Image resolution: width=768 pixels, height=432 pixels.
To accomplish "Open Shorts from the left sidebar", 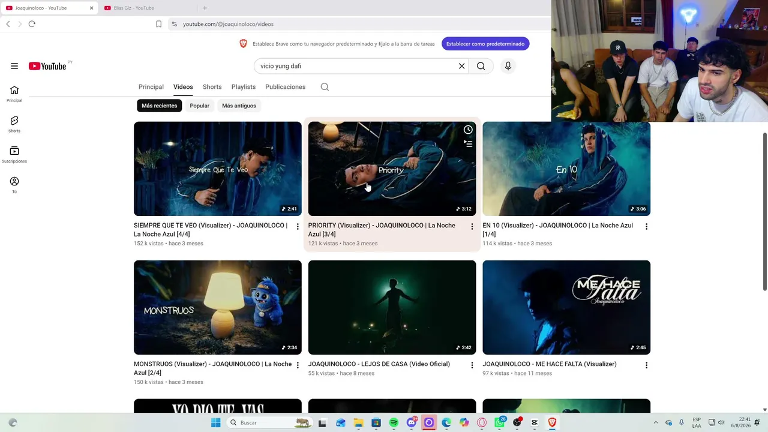I will pyautogui.click(x=14, y=124).
